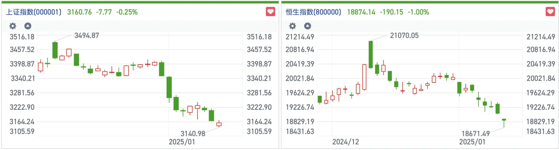559x150 pixels.
Task: Open settings gear for 上证指数 chart
Action: click(13, 26)
